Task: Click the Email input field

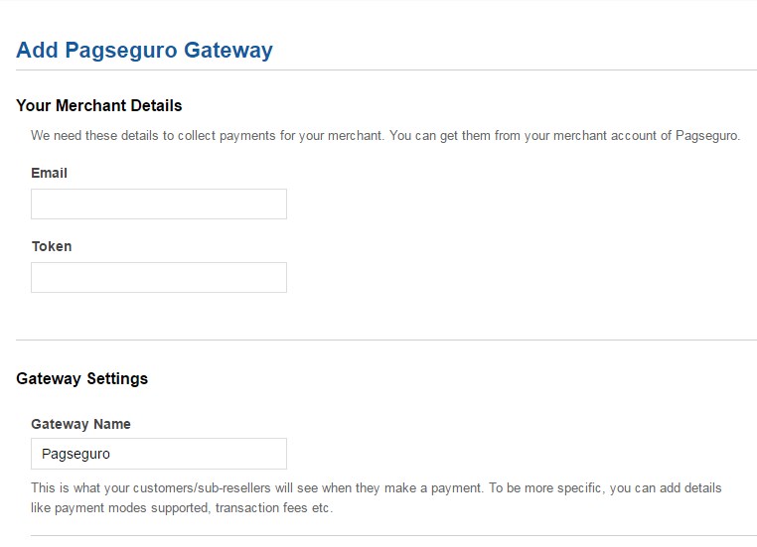Action: [x=159, y=205]
